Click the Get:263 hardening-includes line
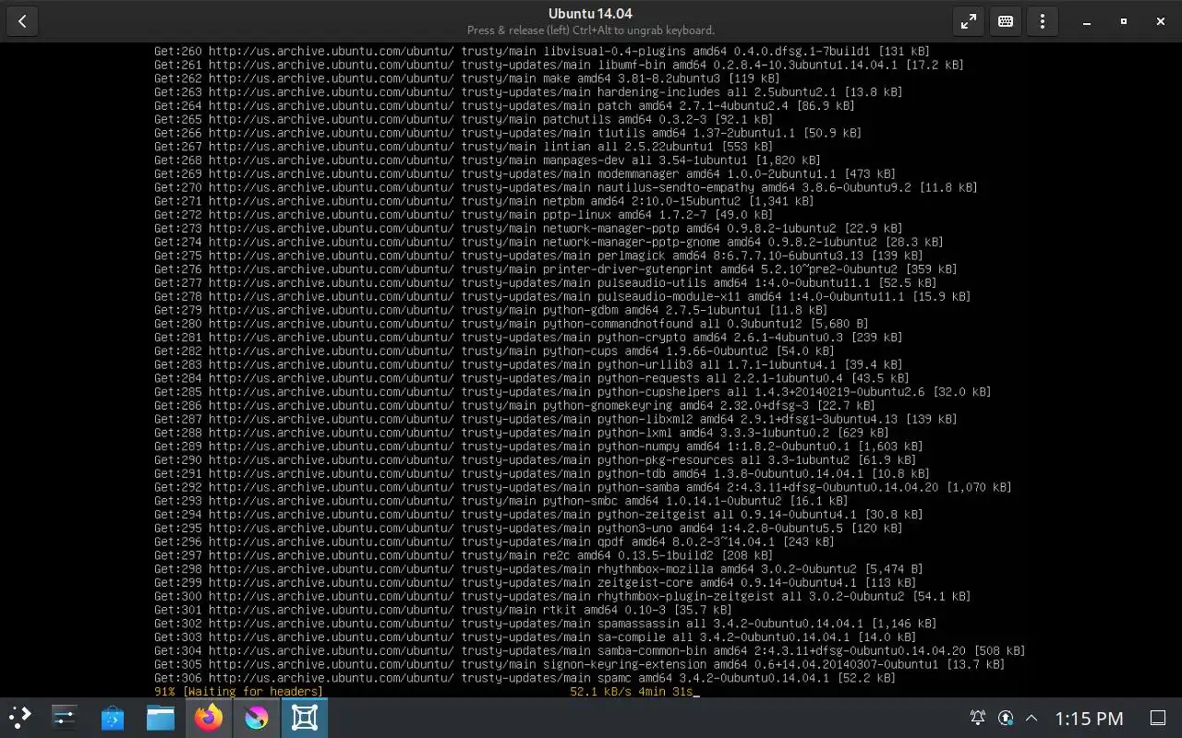The height and width of the screenshot is (738, 1182). pos(528,92)
